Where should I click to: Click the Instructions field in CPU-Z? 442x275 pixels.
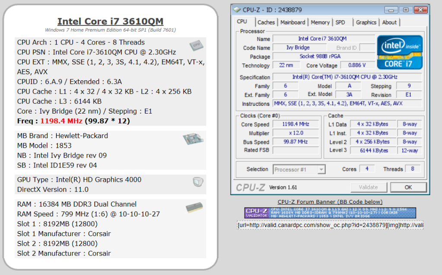point(347,104)
